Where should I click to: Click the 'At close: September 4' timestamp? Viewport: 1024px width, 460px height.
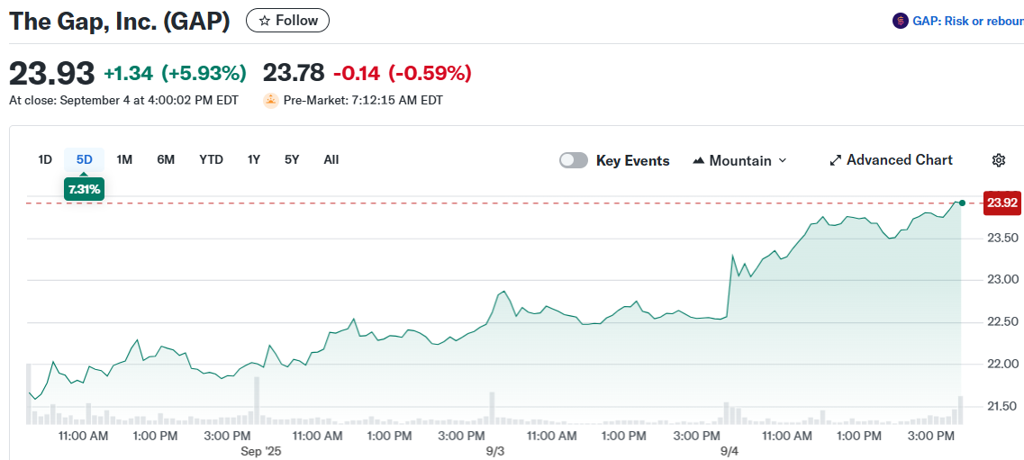click(x=124, y=101)
